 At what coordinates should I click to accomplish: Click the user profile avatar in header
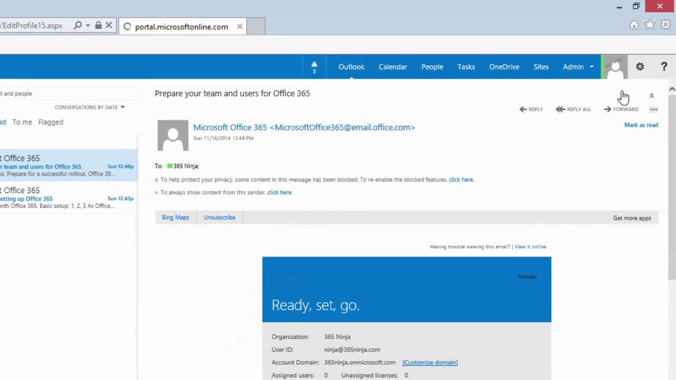pyautogui.click(x=615, y=67)
